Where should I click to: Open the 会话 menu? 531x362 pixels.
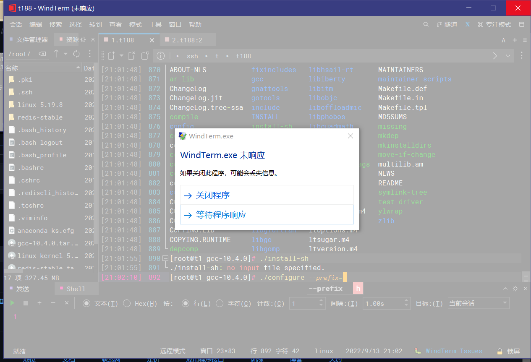pyautogui.click(x=16, y=25)
